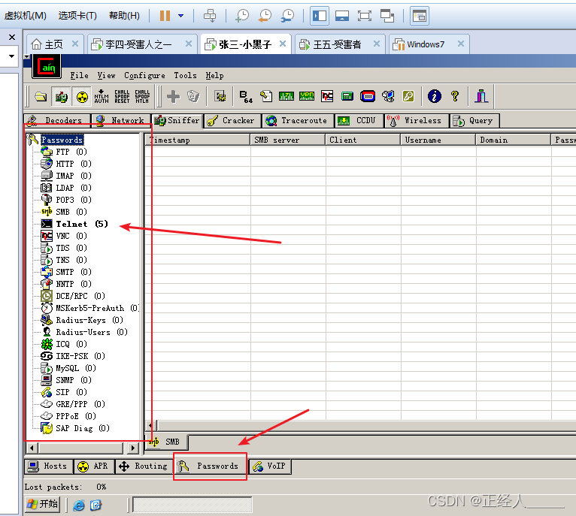This screenshot has width=576, height=516.
Task: Switch to the Network tab
Action: (x=121, y=120)
